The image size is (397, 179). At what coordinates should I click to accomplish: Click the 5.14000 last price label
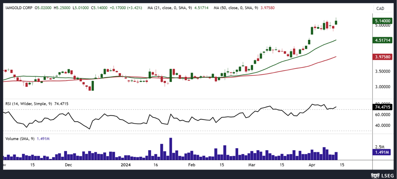pyautogui.click(x=382, y=21)
